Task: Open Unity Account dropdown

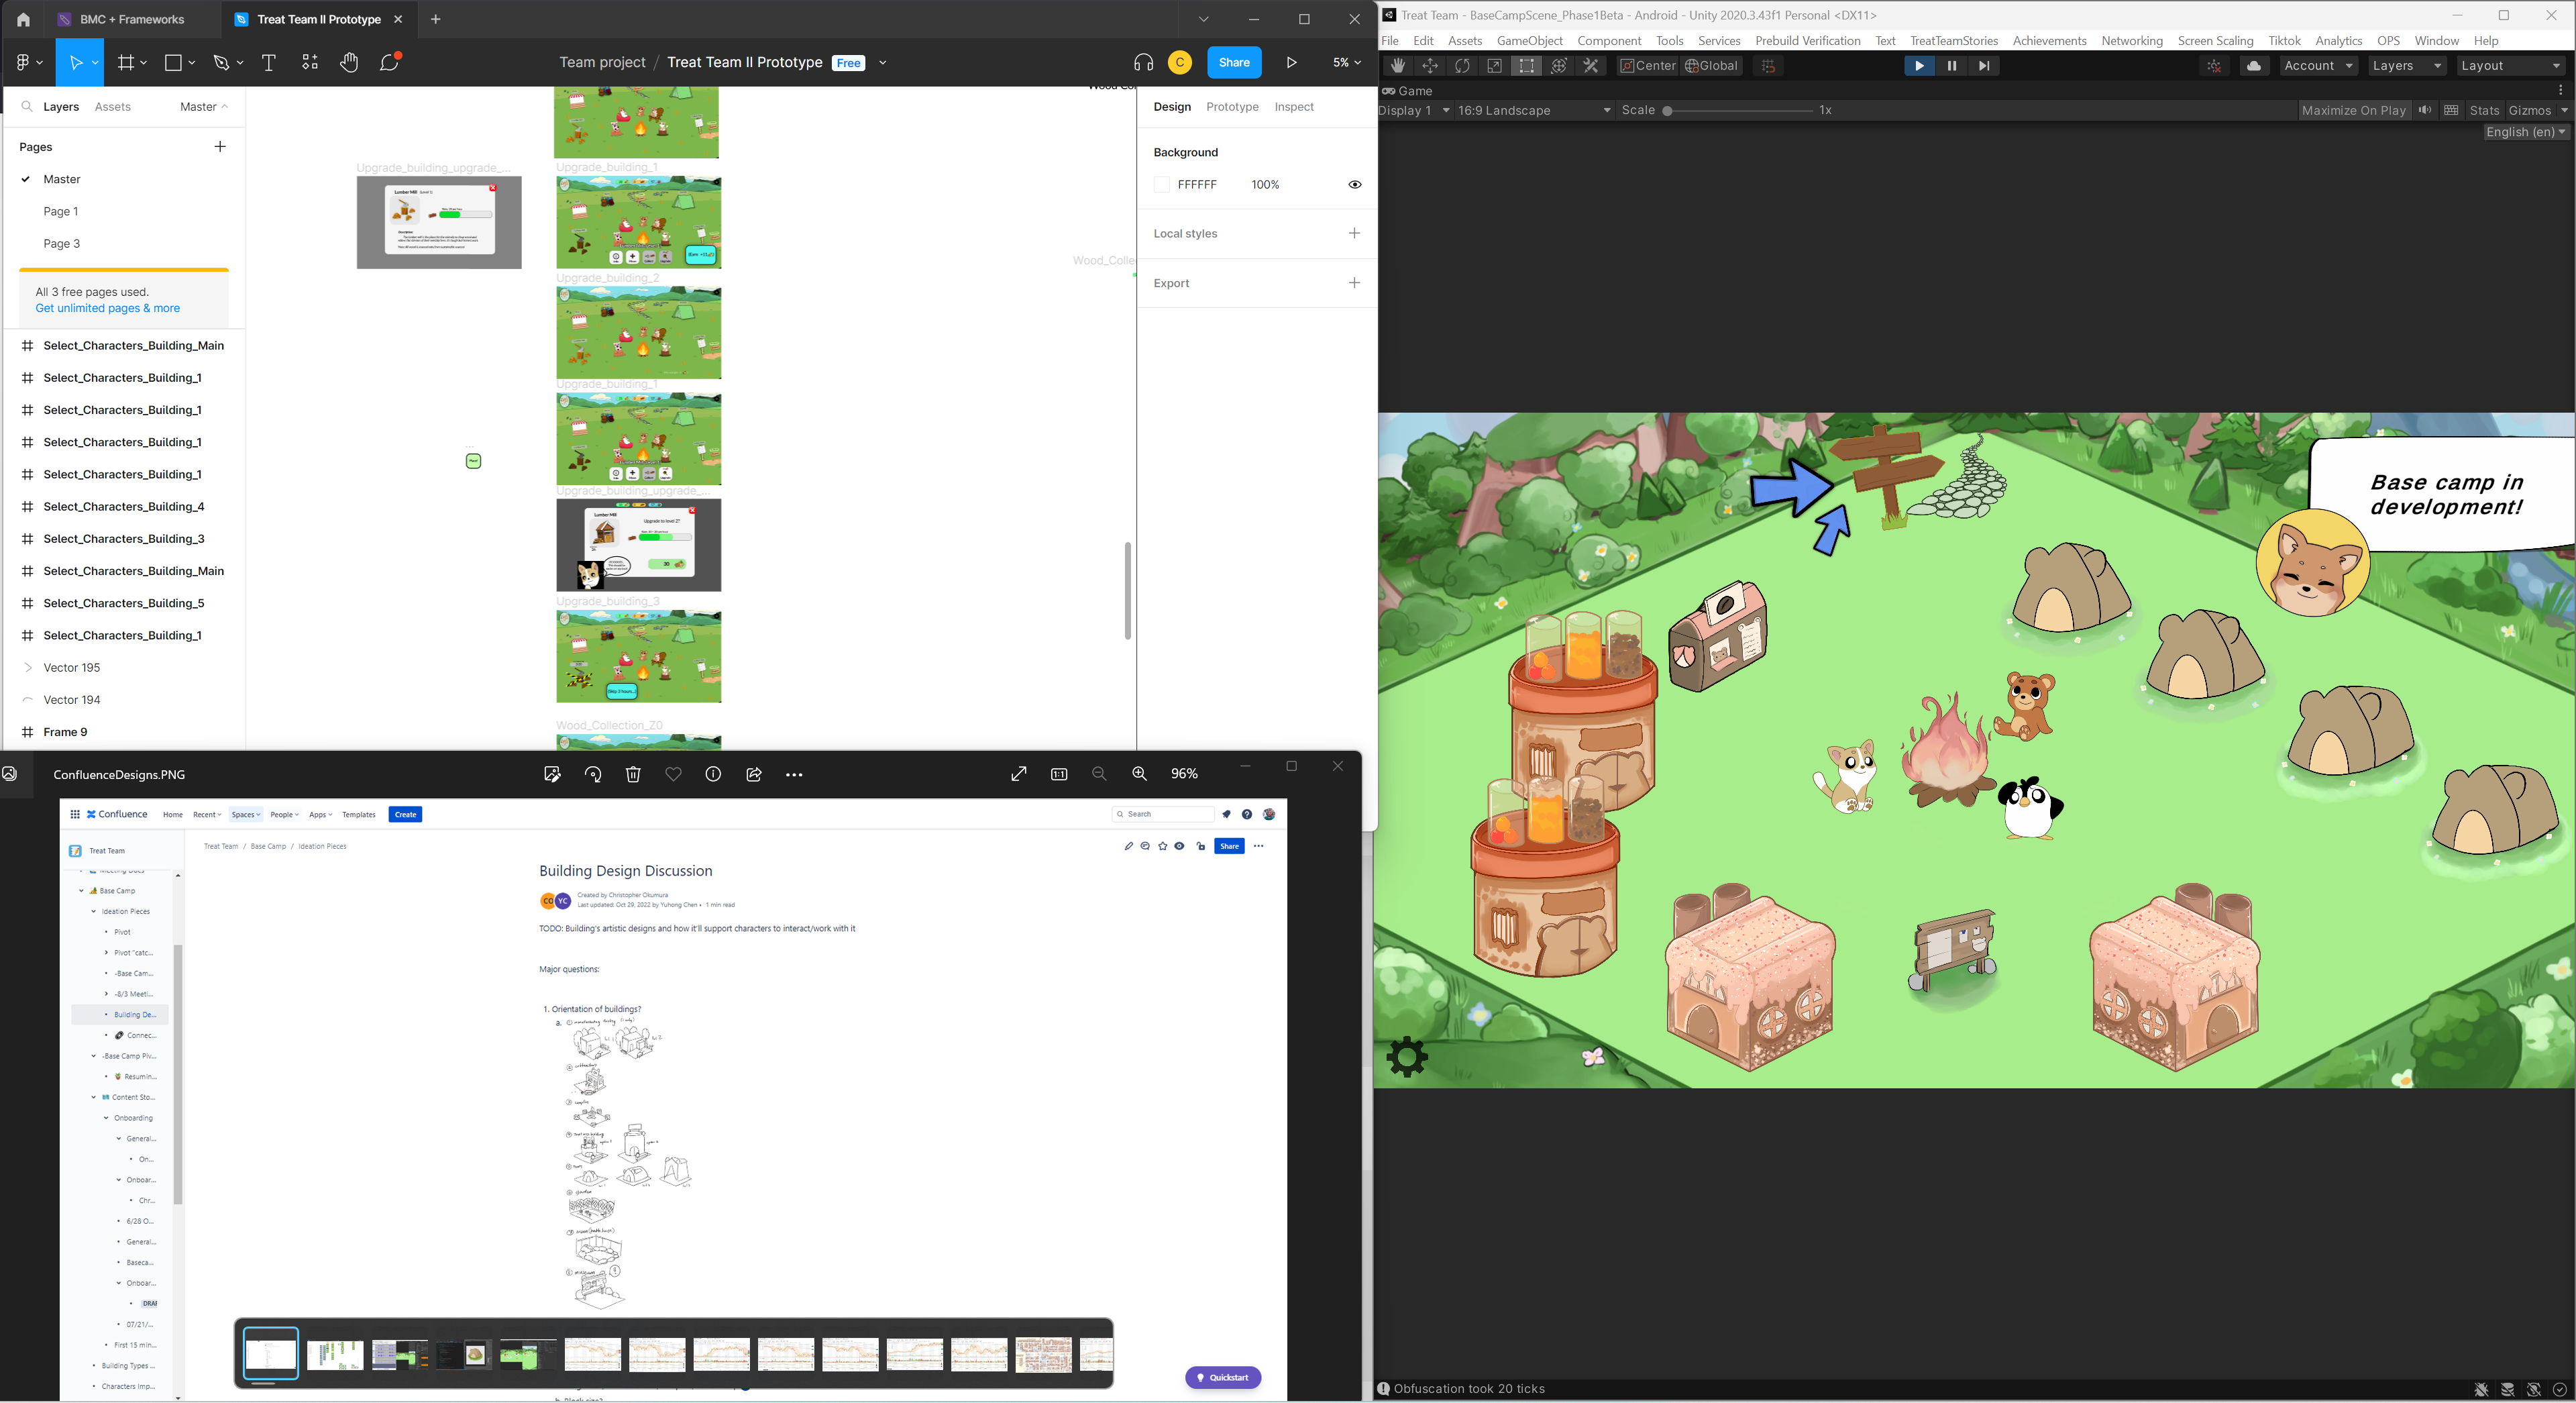Action: (2318, 66)
